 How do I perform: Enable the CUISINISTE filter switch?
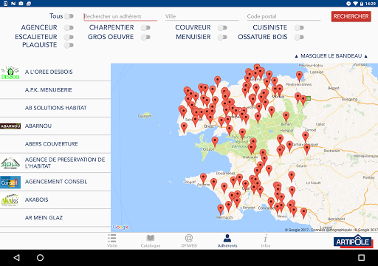(299, 27)
